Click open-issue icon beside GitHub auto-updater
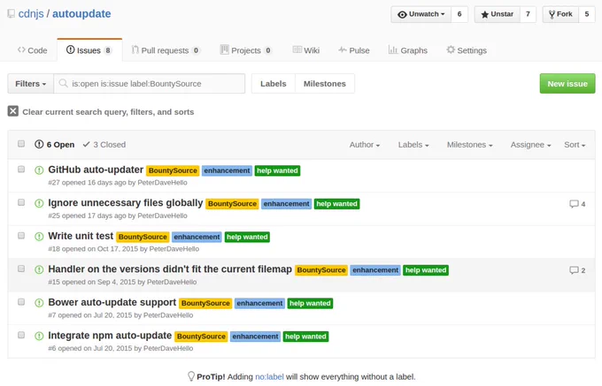 pyautogui.click(x=39, y=170)
